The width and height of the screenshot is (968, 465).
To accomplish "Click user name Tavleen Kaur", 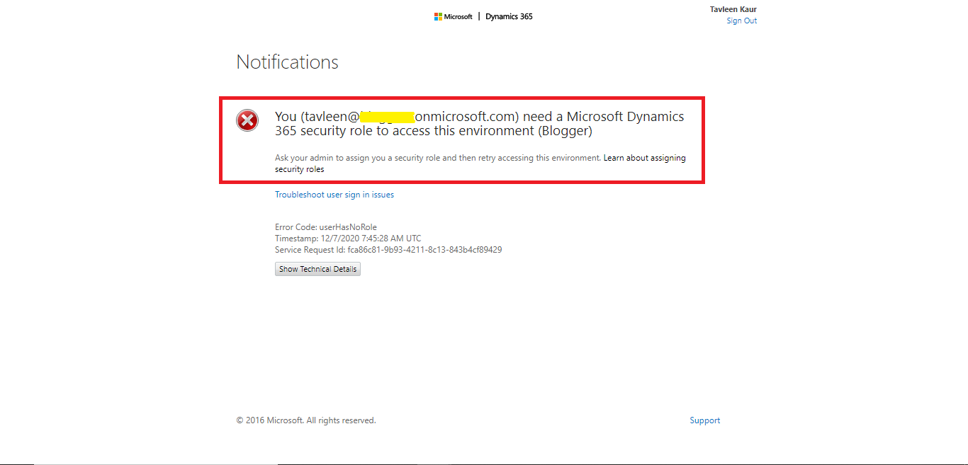I will pyautogui.click(x=733, y=9).
